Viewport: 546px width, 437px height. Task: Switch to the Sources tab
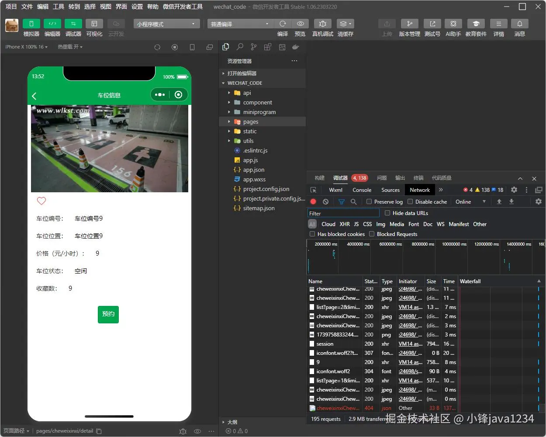(x=390, y=190)
